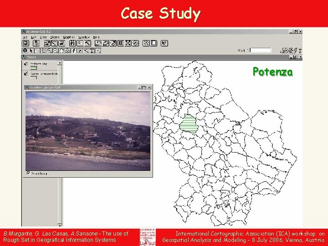Select the Hot Link lightning tool

point(73,51)
